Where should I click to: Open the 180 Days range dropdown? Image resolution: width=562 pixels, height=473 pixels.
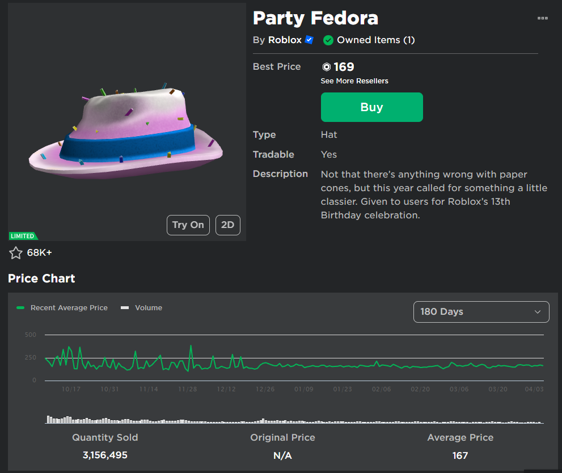point(481,312)
